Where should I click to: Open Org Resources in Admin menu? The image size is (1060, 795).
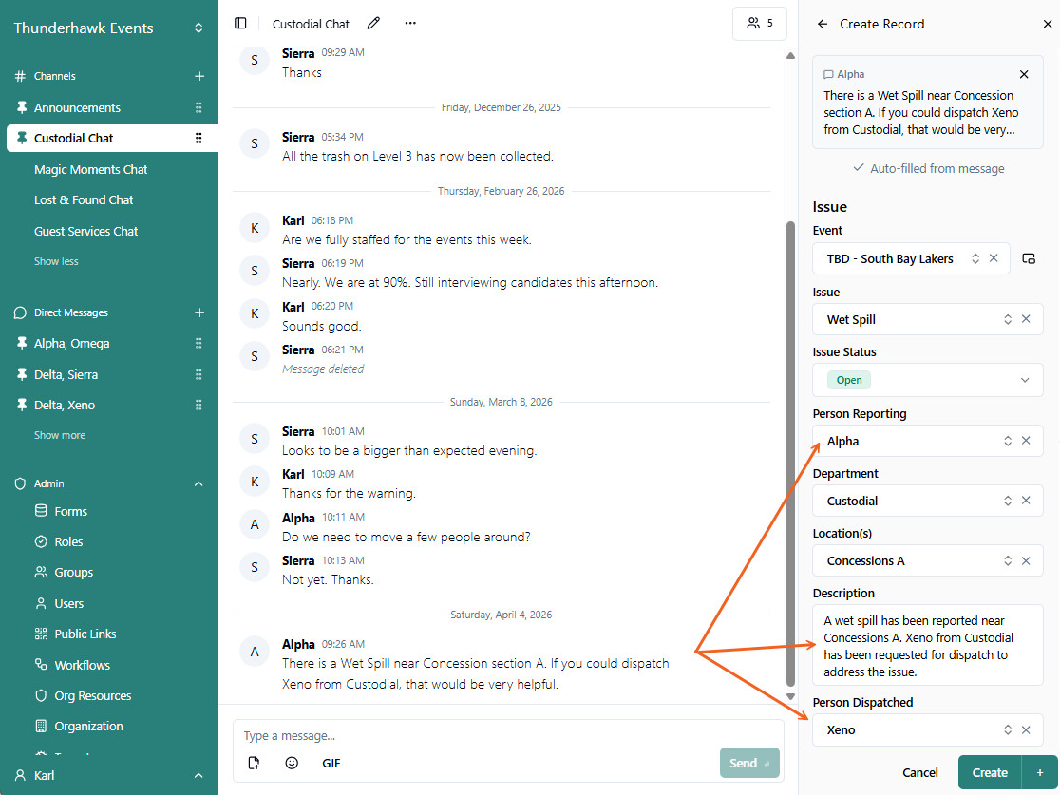(x=93, y=695)
